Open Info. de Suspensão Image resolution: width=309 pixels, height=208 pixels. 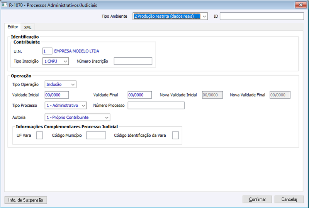pos(25,200)
